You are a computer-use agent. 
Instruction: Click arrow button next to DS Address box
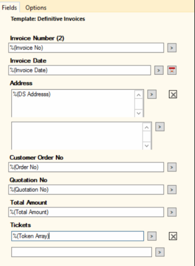(152, 95)
